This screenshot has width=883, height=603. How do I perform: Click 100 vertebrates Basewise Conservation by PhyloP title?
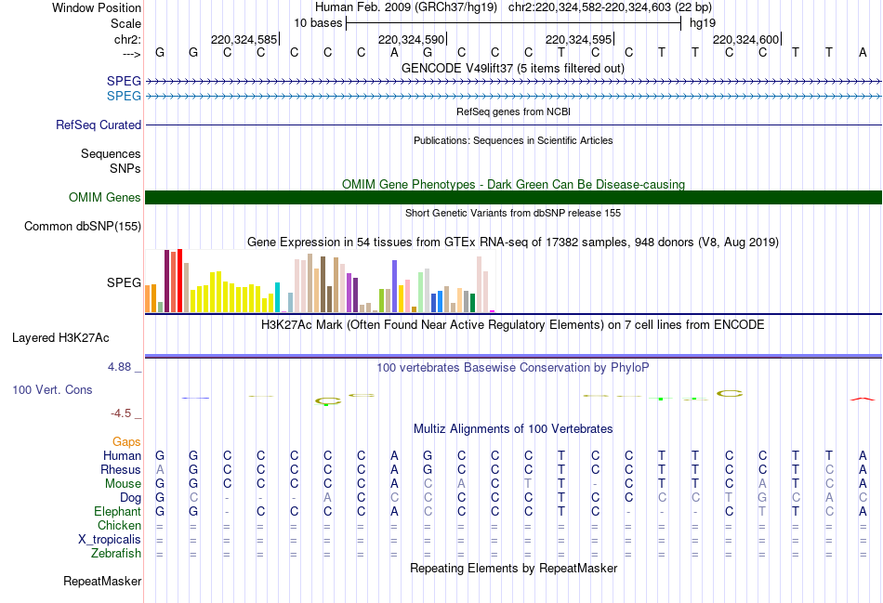coord(513,368)
